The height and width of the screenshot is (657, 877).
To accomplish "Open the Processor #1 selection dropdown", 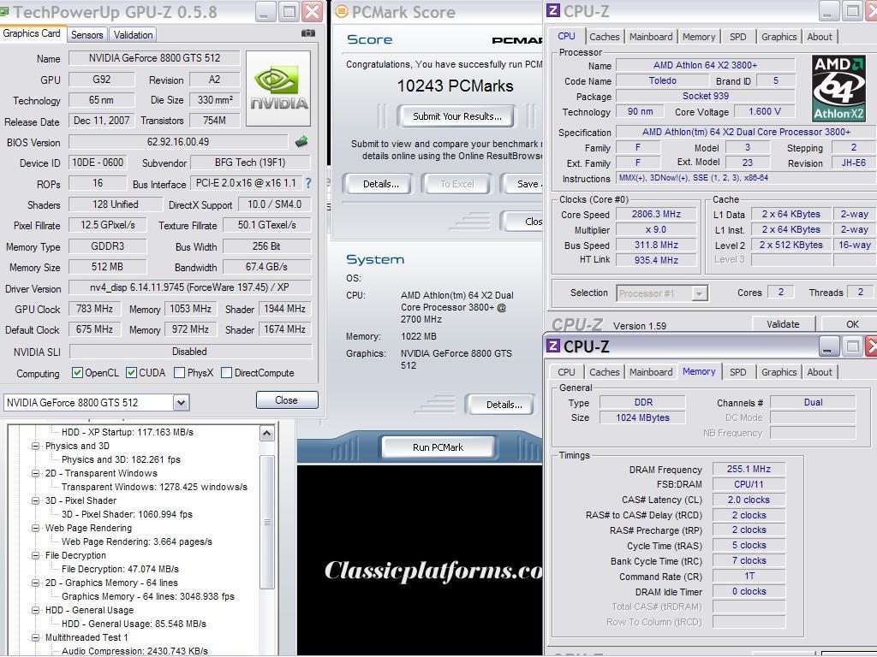I will (699, 293).
